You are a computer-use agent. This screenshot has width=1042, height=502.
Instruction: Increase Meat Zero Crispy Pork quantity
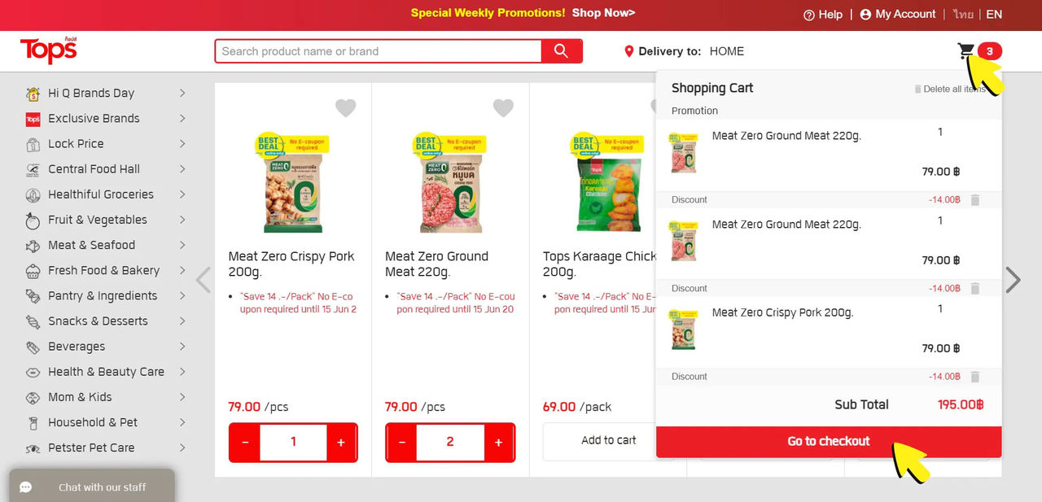(341, 443)
